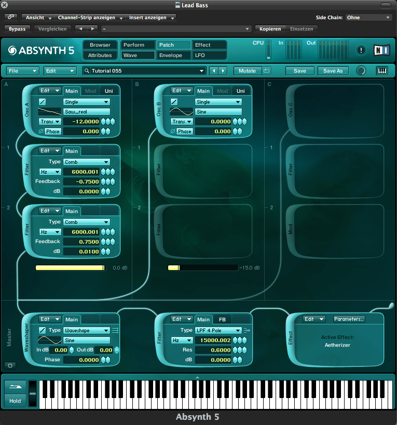Open the LPF 4 Pole filter type dropdown
Image resolution: width=397 pixels, height=425 pixels.
tap(217, 330)
